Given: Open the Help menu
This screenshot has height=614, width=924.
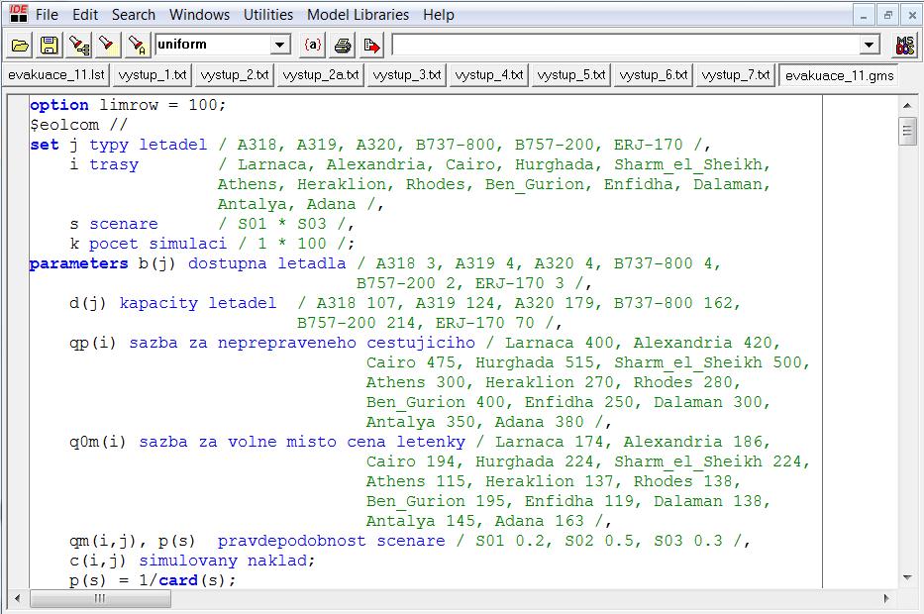Looking at the screenshot, I should point(439,15).
